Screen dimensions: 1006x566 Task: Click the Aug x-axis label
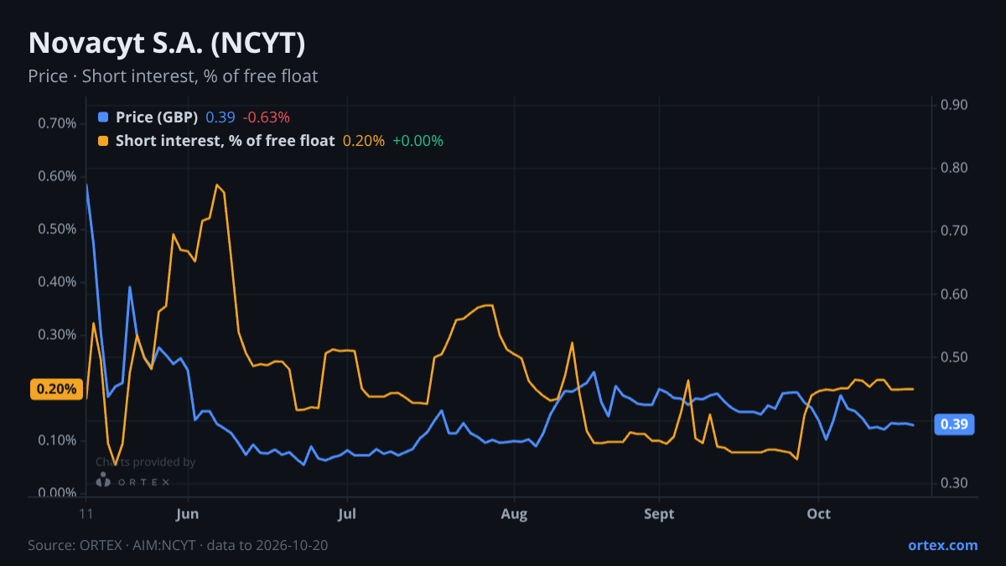coord(514,514)
